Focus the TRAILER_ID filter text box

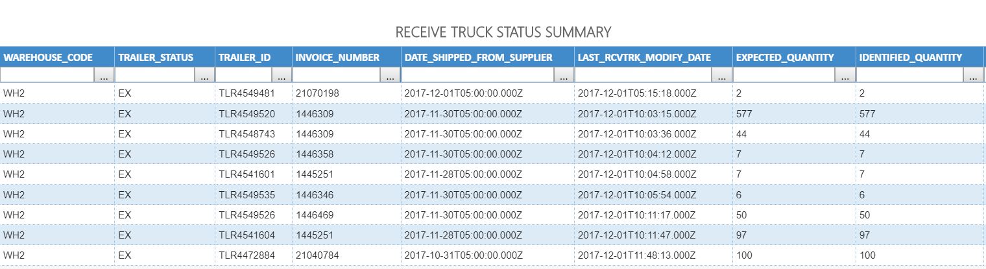245,76
